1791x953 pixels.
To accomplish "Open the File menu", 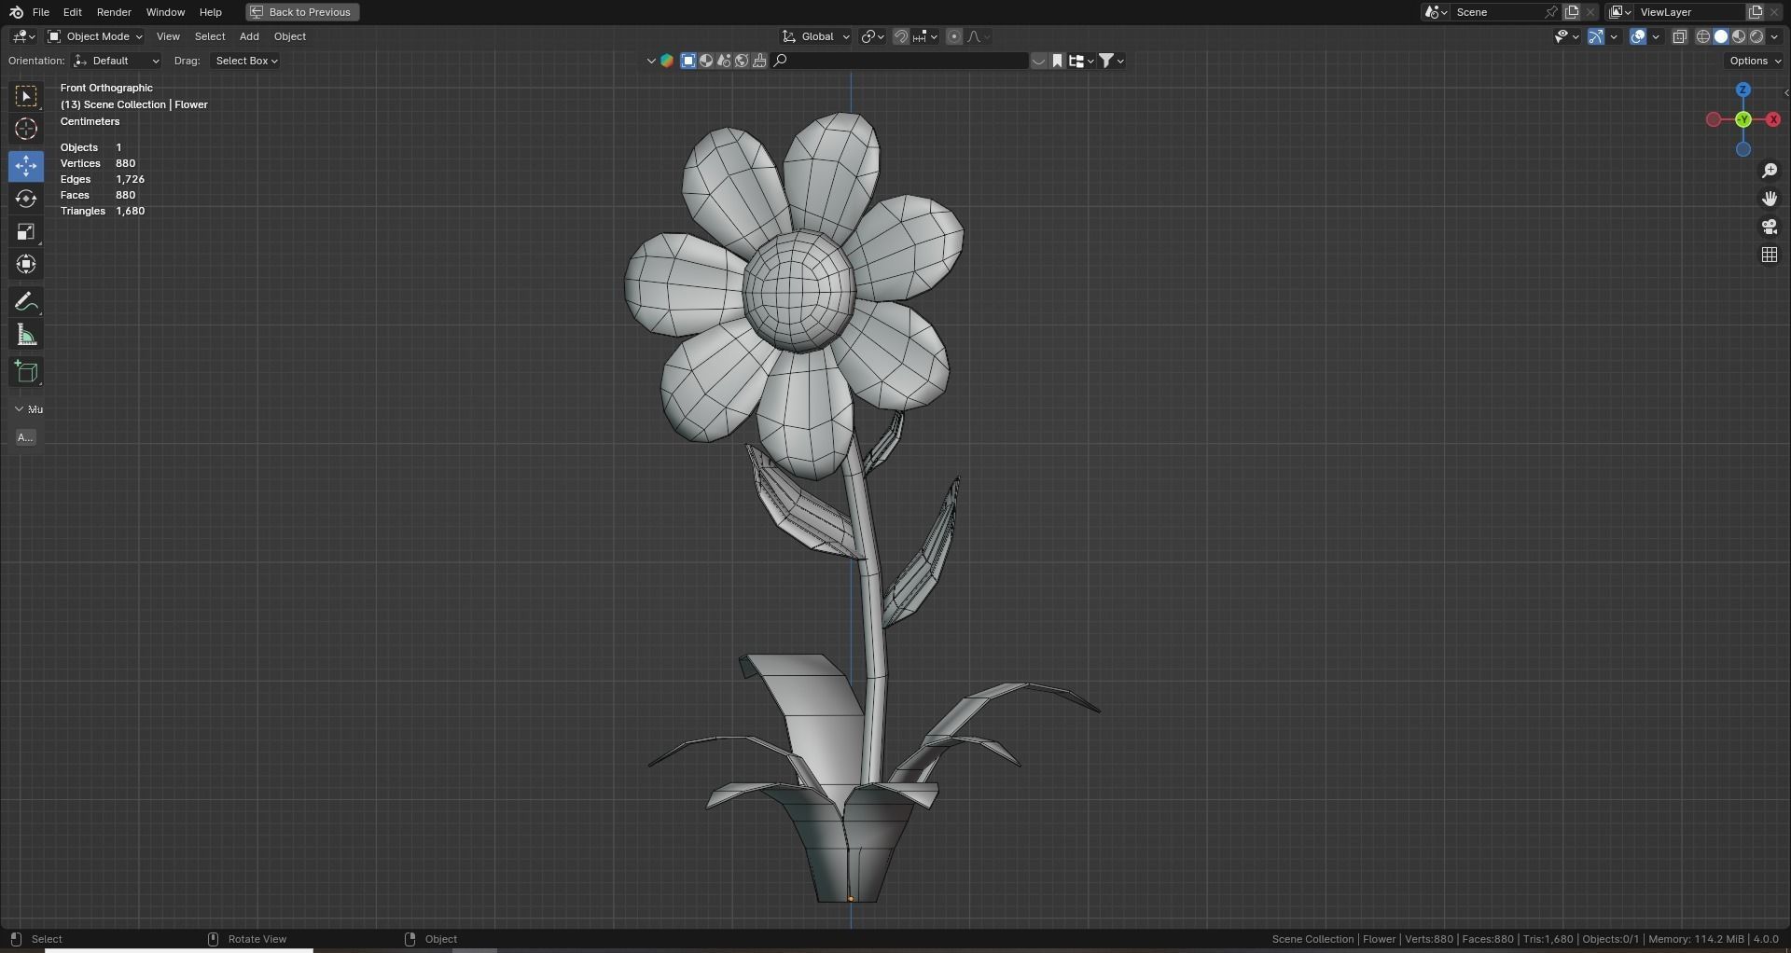I will point(41,12).
